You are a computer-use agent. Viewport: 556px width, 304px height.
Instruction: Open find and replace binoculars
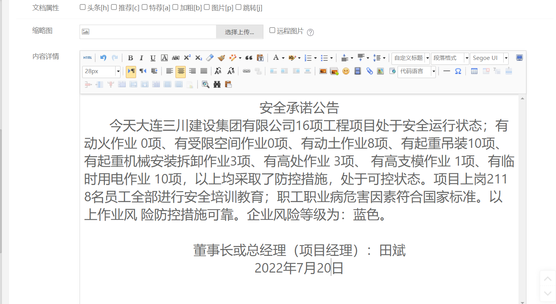pyautogui.click(x=217, y=85)
